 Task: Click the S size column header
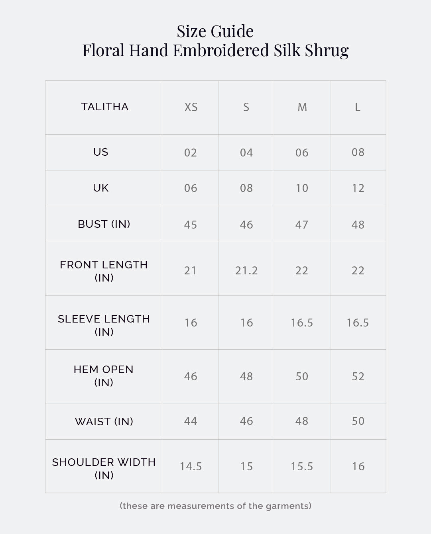point(246,107)
